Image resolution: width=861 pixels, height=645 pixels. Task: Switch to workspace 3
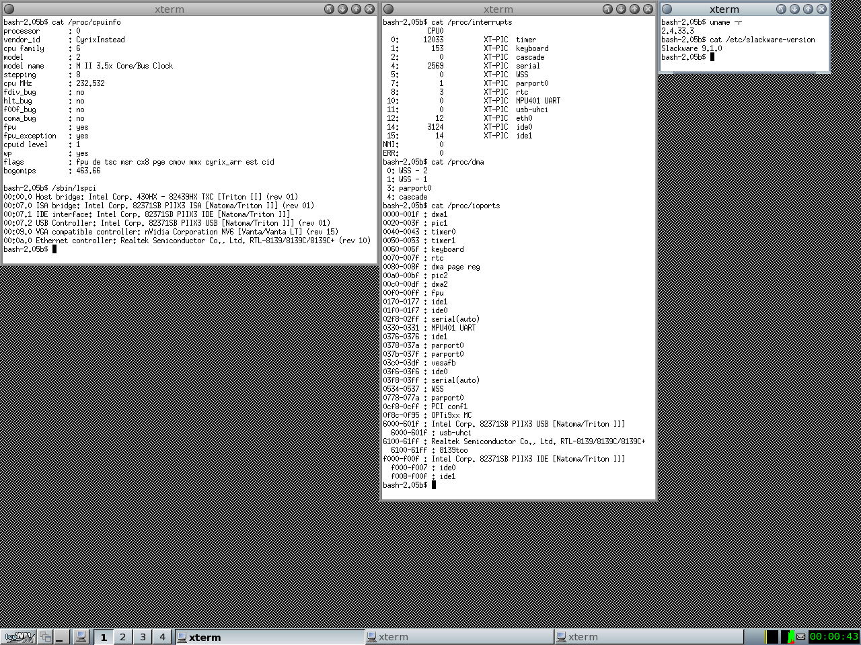pos(143,636)
